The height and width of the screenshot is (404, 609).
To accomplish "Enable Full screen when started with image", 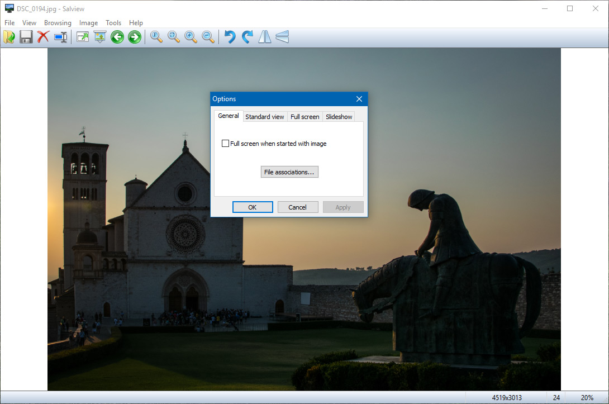I will pos(226,144).
